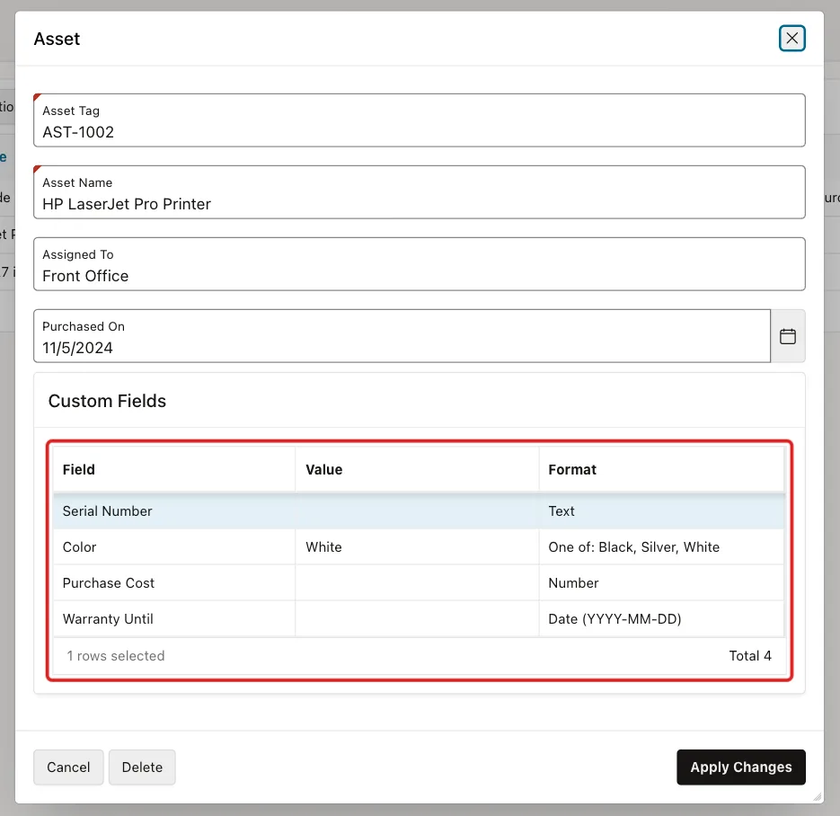The height and width of the screenshot is (816, 840).
Task: Edit the Purchased On date field
Action: coord(402,336)
